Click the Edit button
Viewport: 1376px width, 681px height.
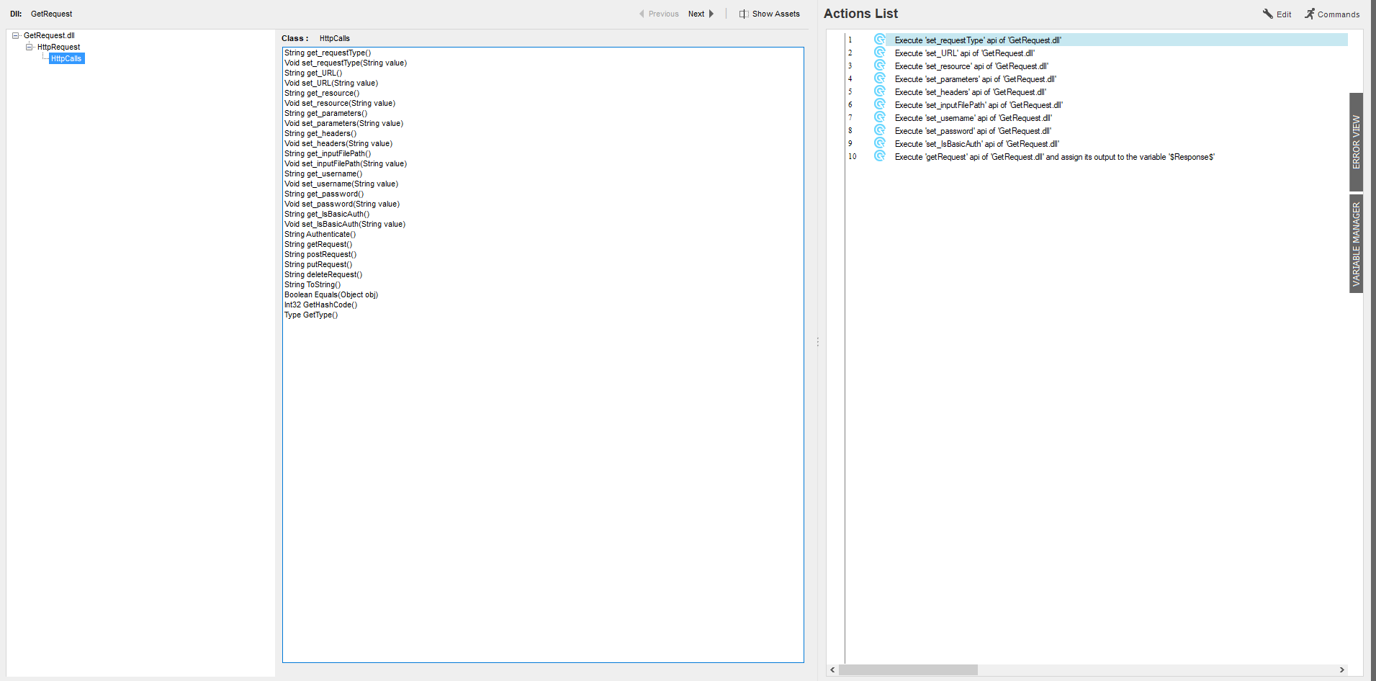click(x=1277, y=14)
